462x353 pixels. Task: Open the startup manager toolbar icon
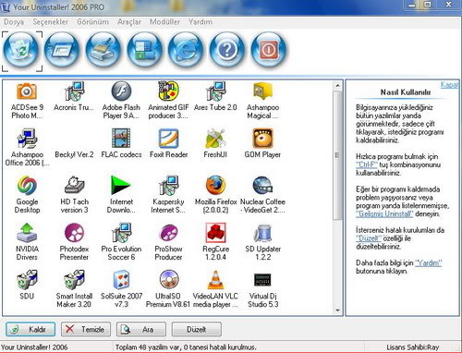pyautogui.click(x=144, y=51)
